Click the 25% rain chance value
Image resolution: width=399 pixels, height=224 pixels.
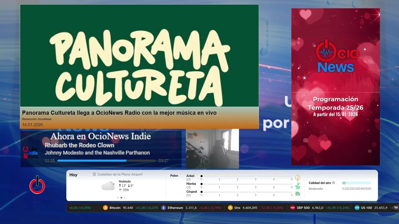tap(126, 190)
